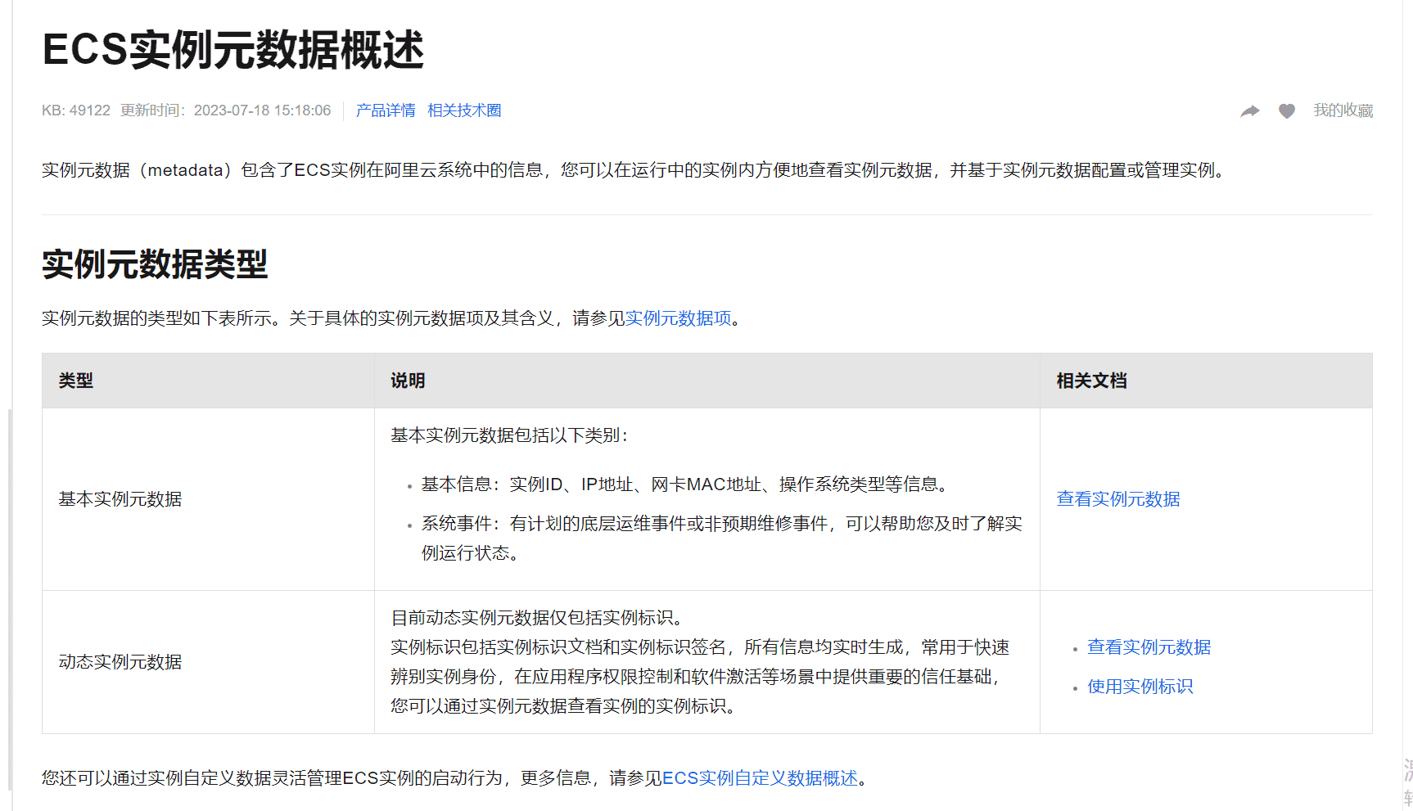Open the 产品详情 link
Viewport: 1413px width, 811px height.
point(385,110)
